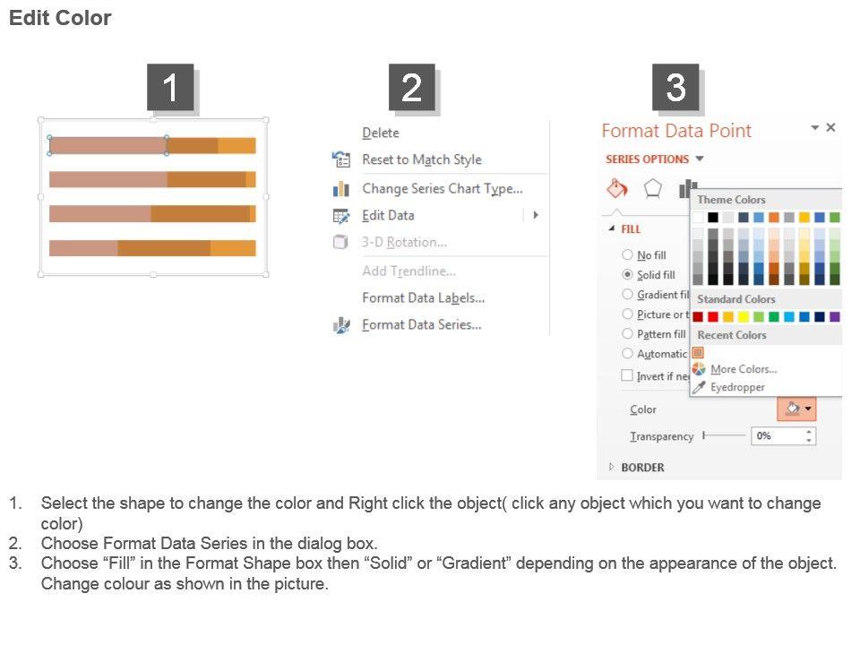Image resolution: width=860 pixels, height=645 pixels.
Task: Select the No fill radio button
Action: point(628,255)
